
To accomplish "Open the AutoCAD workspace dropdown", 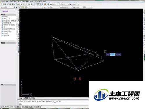I will click(x=7, y=7).
